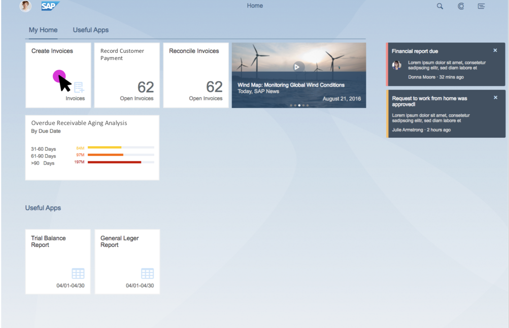
Task: Click the 62 count on Record Customer Payment
Action: tap(146, 87)
